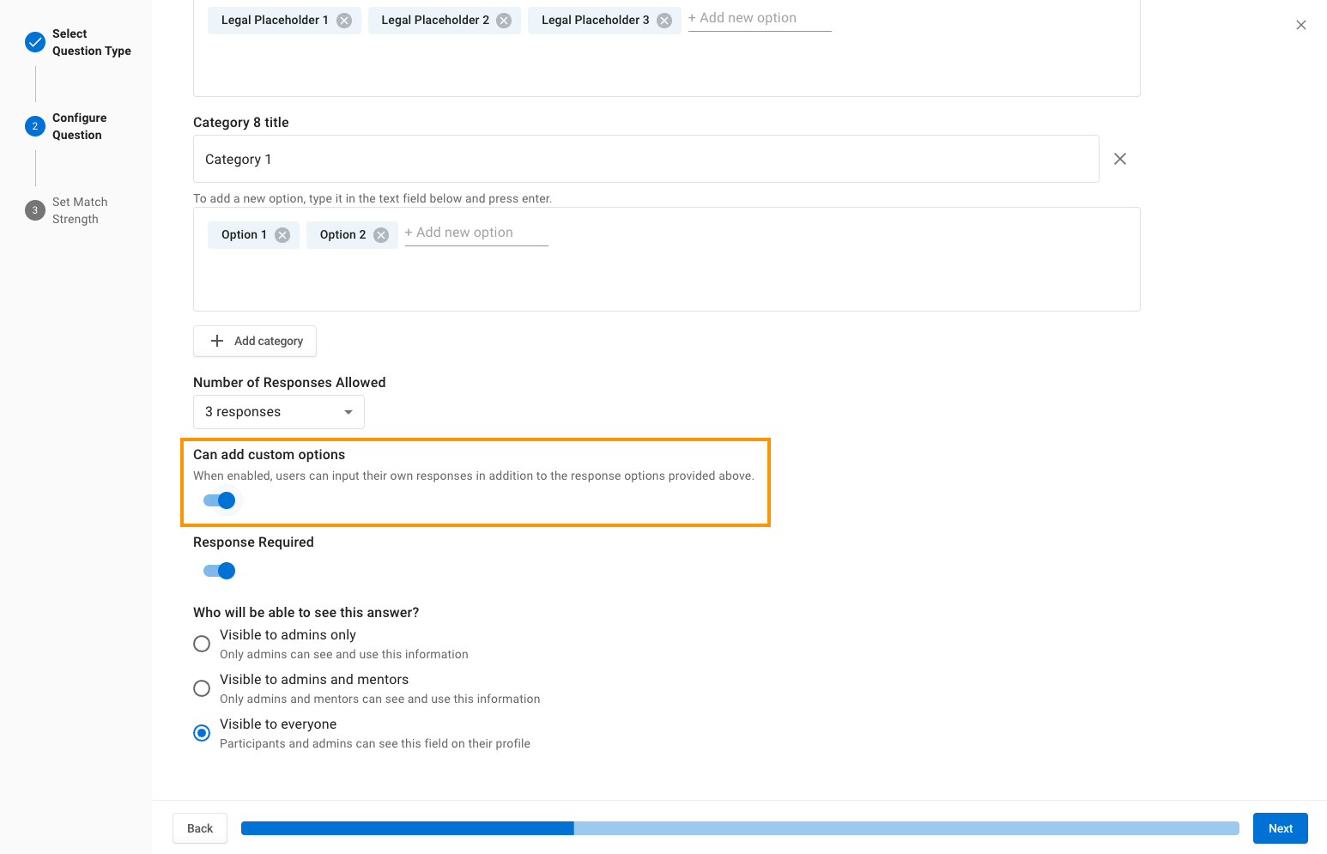Remove the Legal Placeholder 2 chip
1327x854 pixels.
point(504,21)
